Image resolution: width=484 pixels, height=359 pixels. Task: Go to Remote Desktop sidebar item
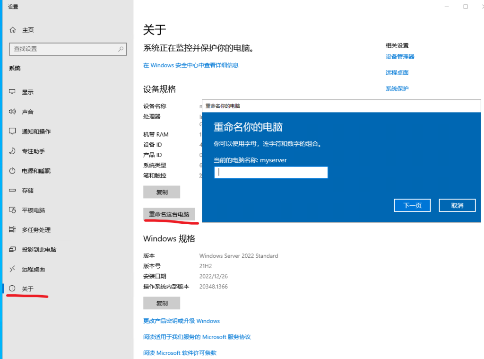point(33,269)
